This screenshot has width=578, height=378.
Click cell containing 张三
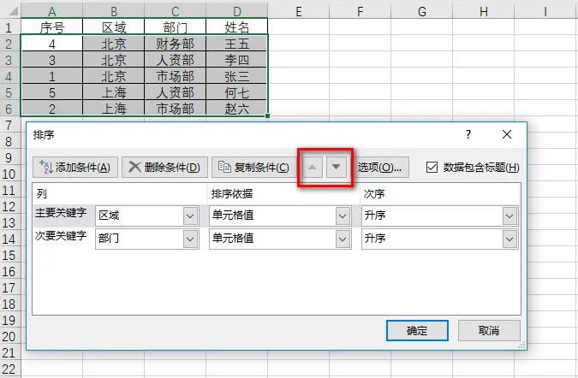236,76
